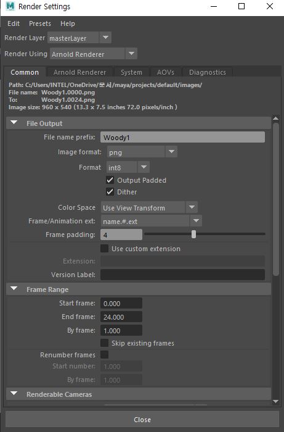Enable the Renumber frames checkbox
The image size is (284, 432).
[x=105, y=355]
